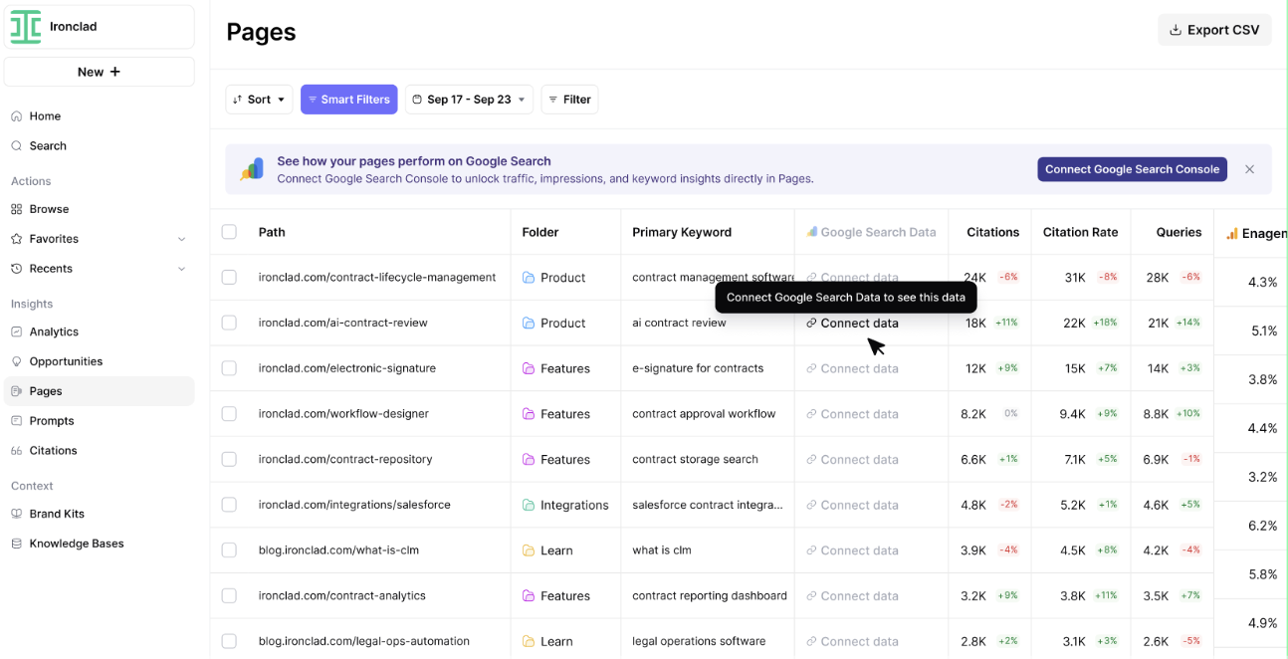Click the analytics bar icon in last column header
This screenshot has width=1288, height=659.
coord(1232,233)
